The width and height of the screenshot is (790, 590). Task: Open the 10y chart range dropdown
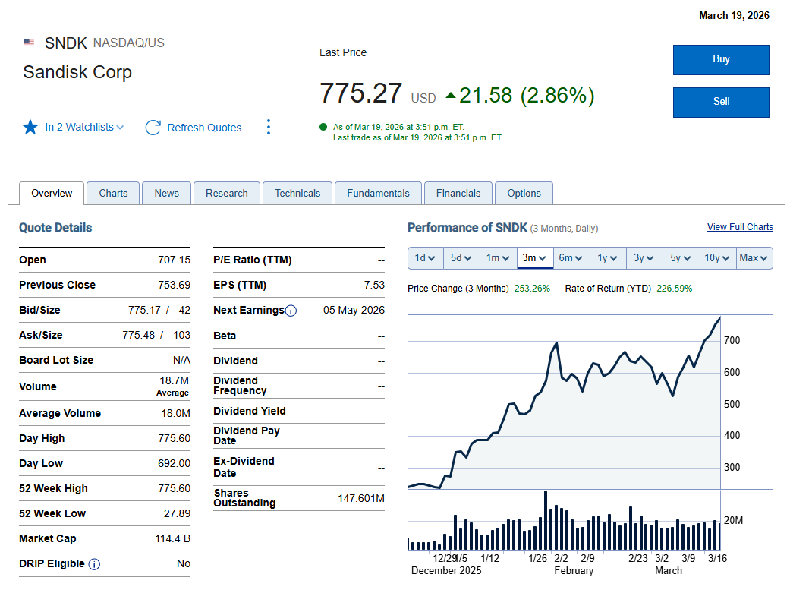(x=718, y=258)
